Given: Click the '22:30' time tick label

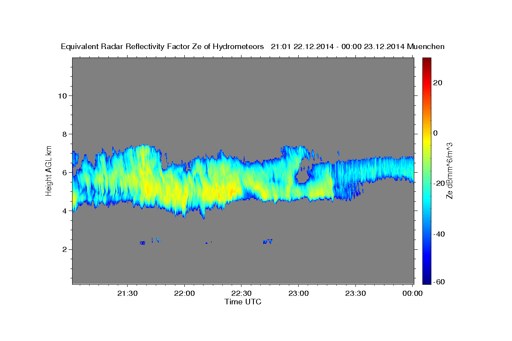Looking at the screenshot, I should (241, 294).
